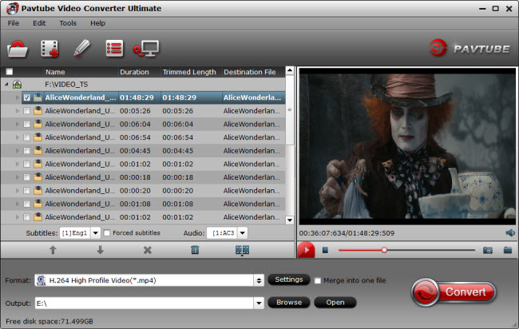Expand the 01:48:29 title row
The height and width of the screenshot is (329, 519).
pos(18,97)
